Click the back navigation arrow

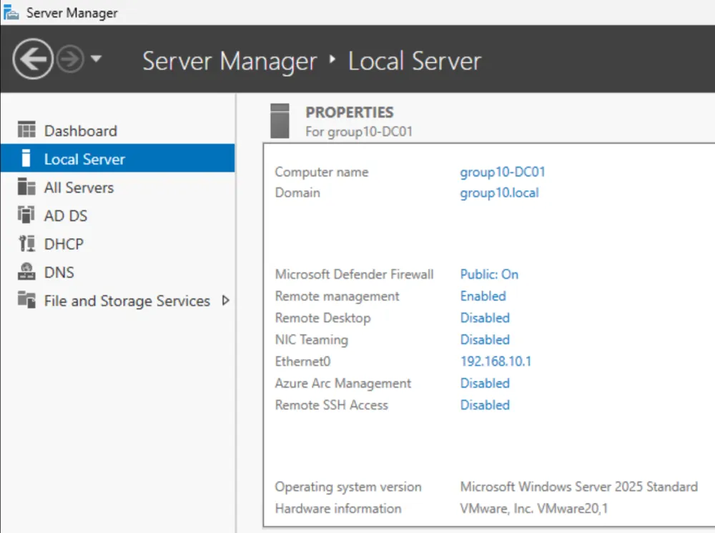[33, 59]
